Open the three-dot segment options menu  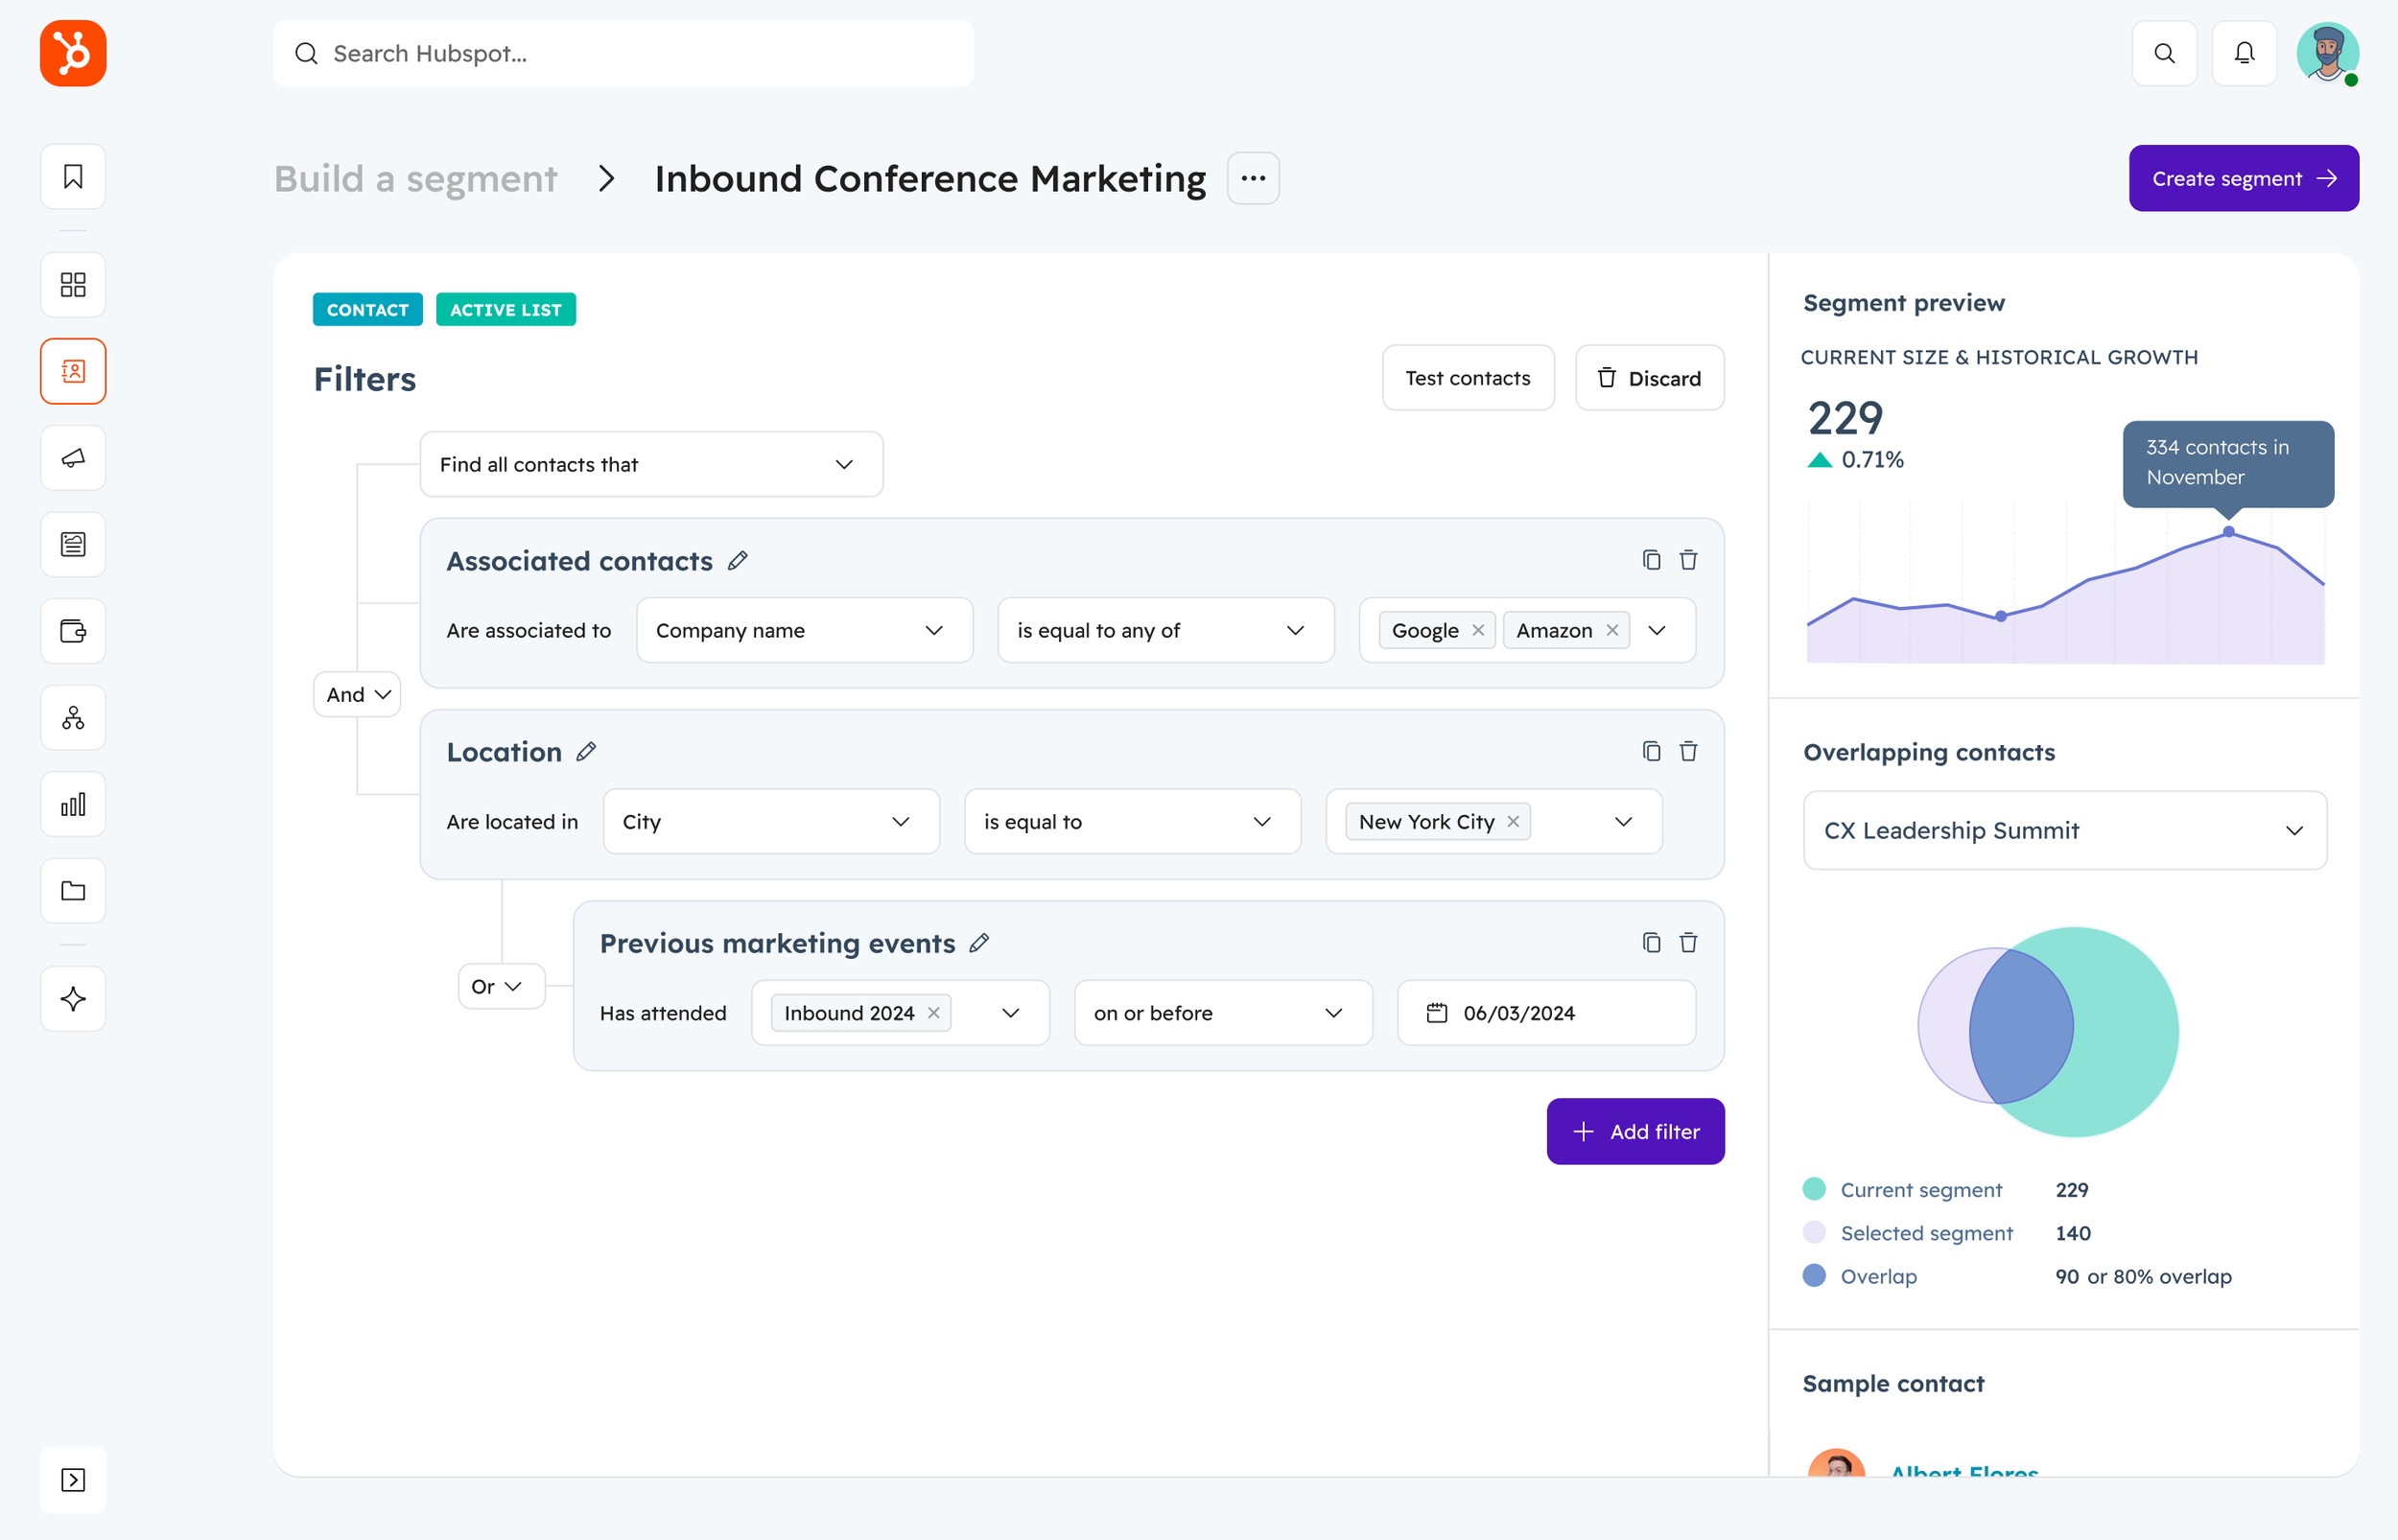point(1253,178)
